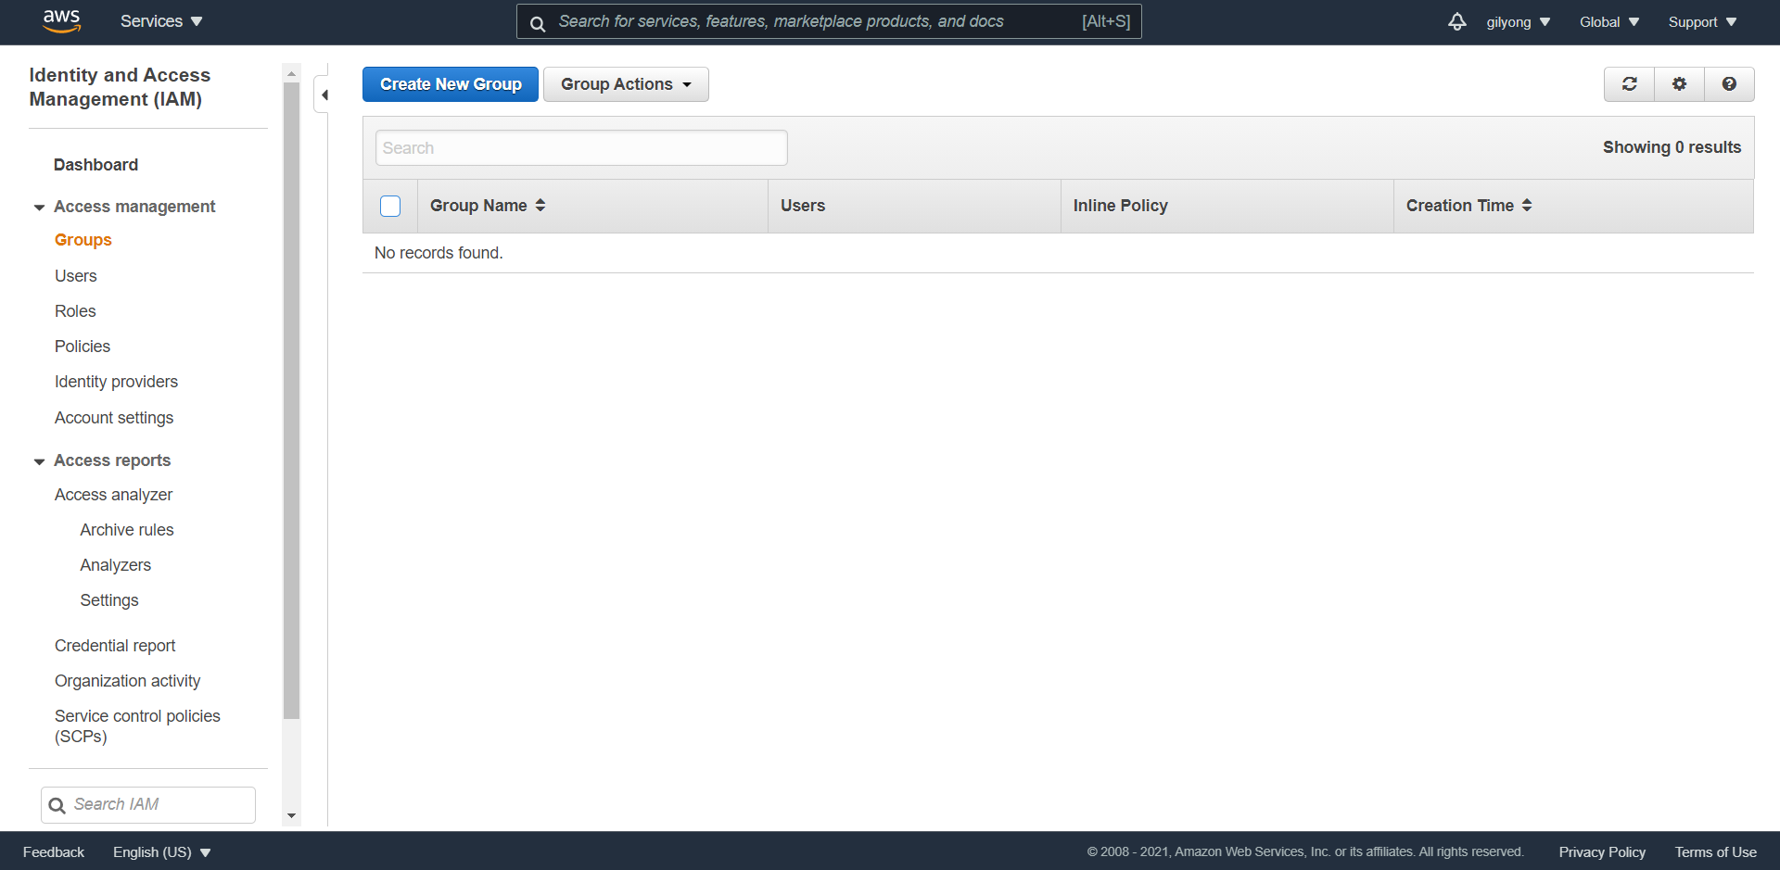Open Service control policies (SCPs)
This screenshot has width=1780, height=870.
tap(137, 726)
